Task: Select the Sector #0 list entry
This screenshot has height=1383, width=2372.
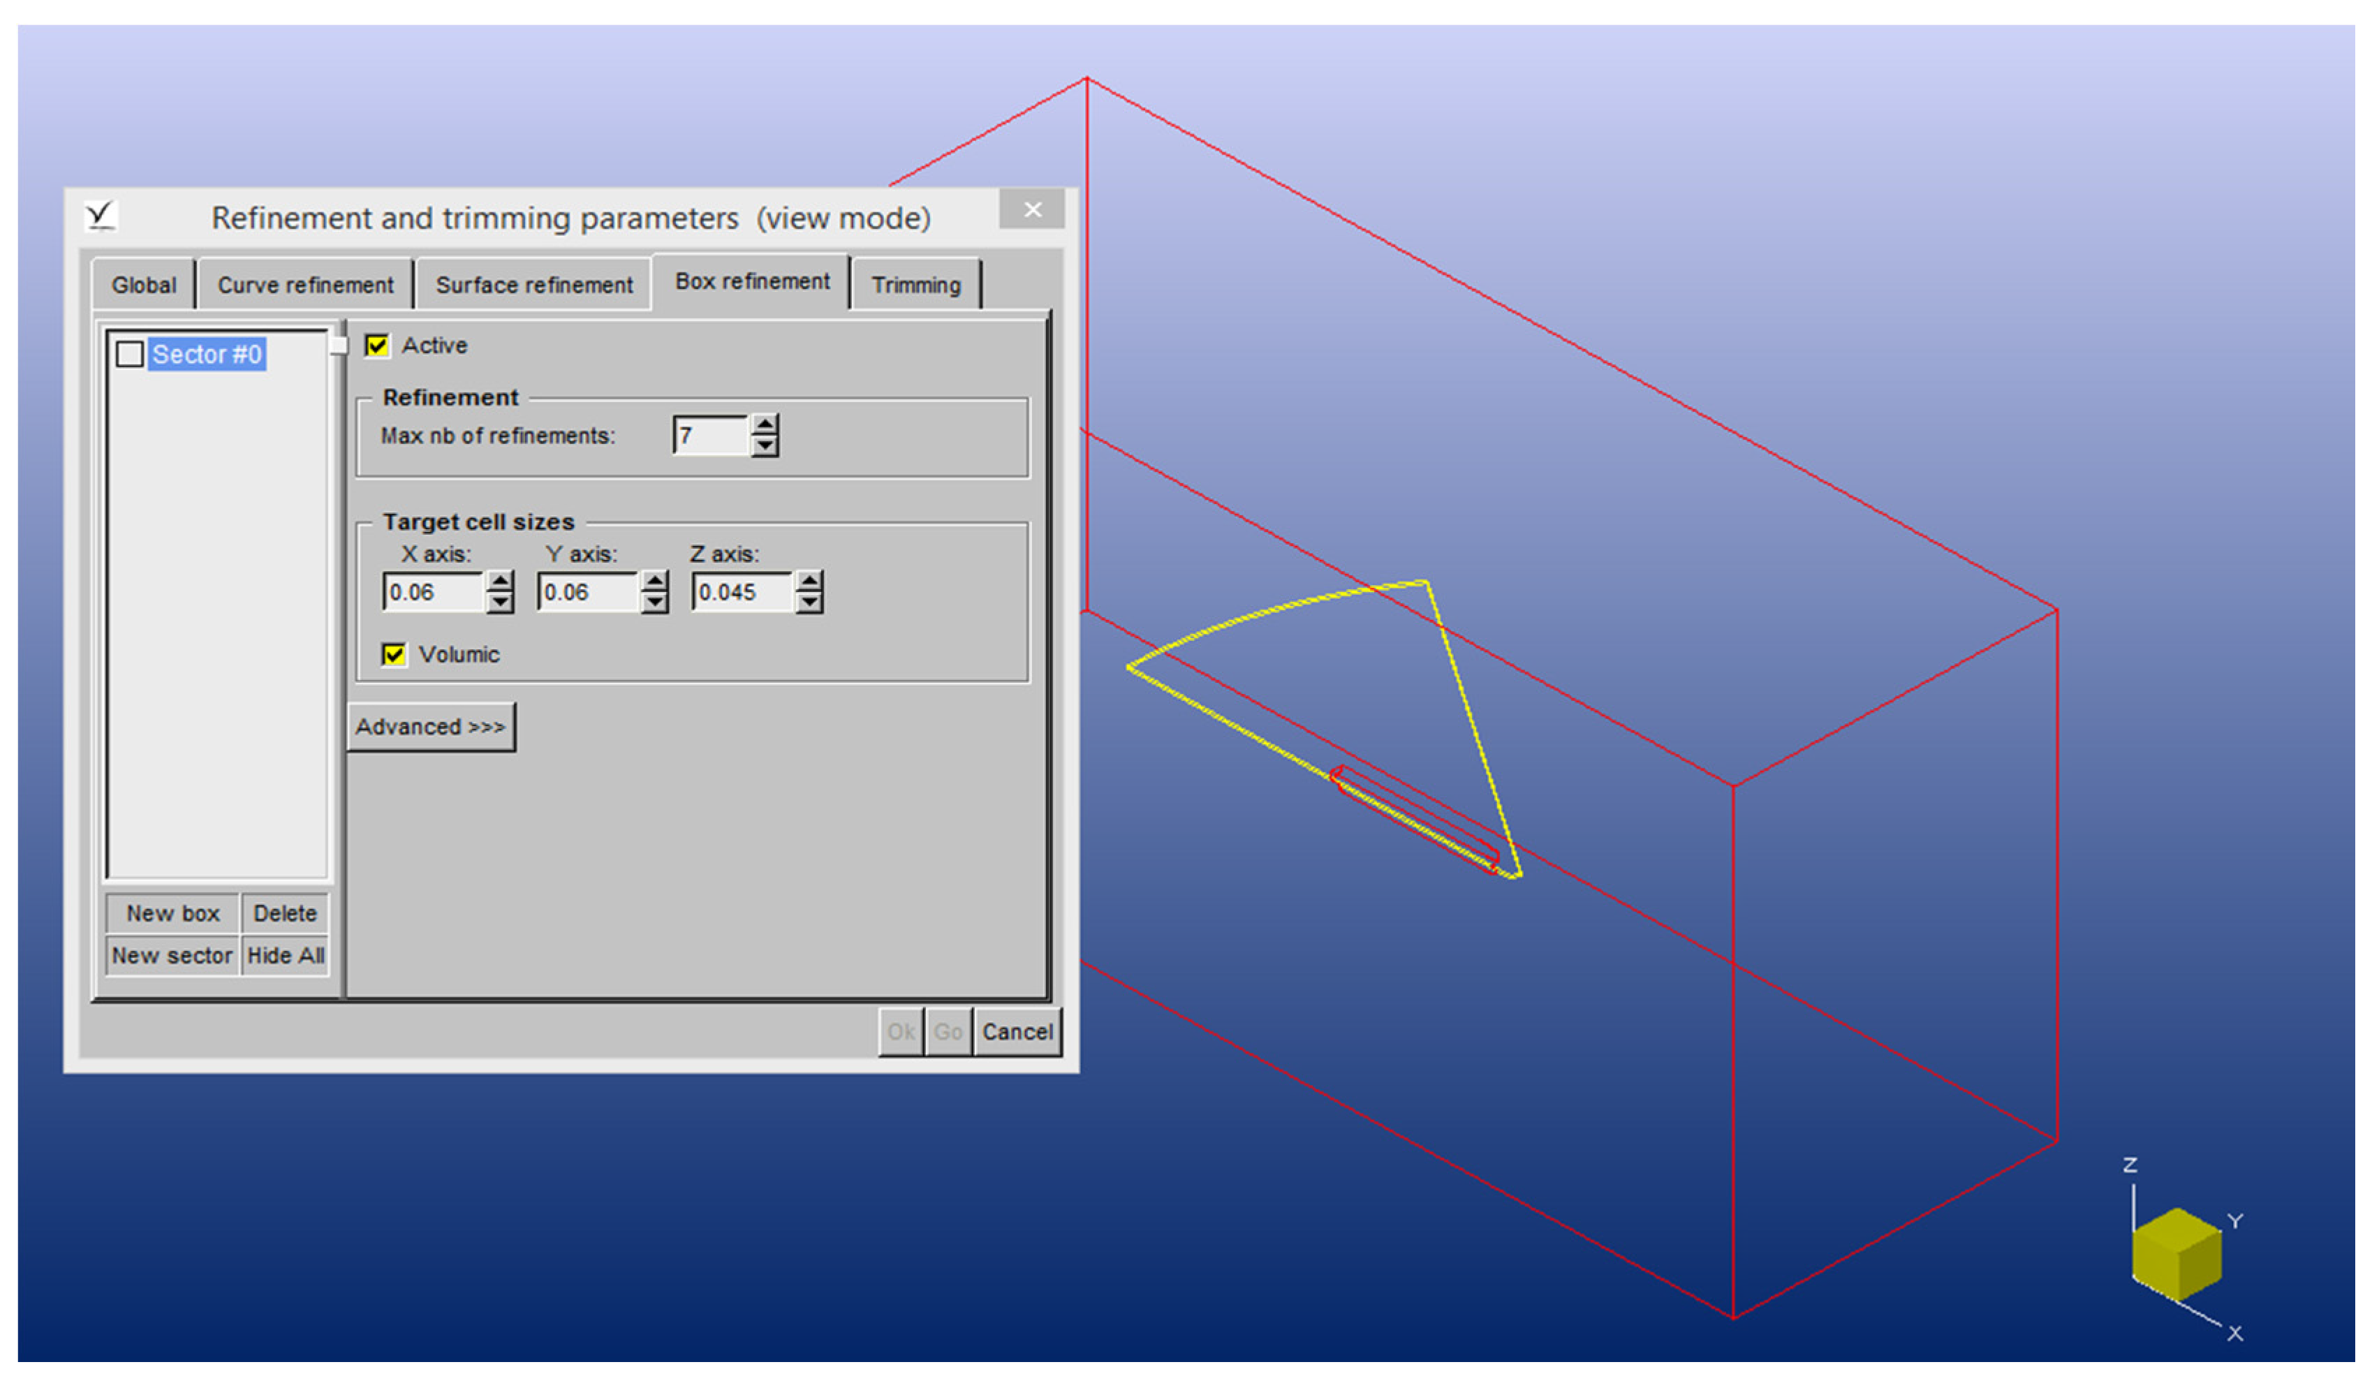Action: pyautogui.click(x=207, y=355)
